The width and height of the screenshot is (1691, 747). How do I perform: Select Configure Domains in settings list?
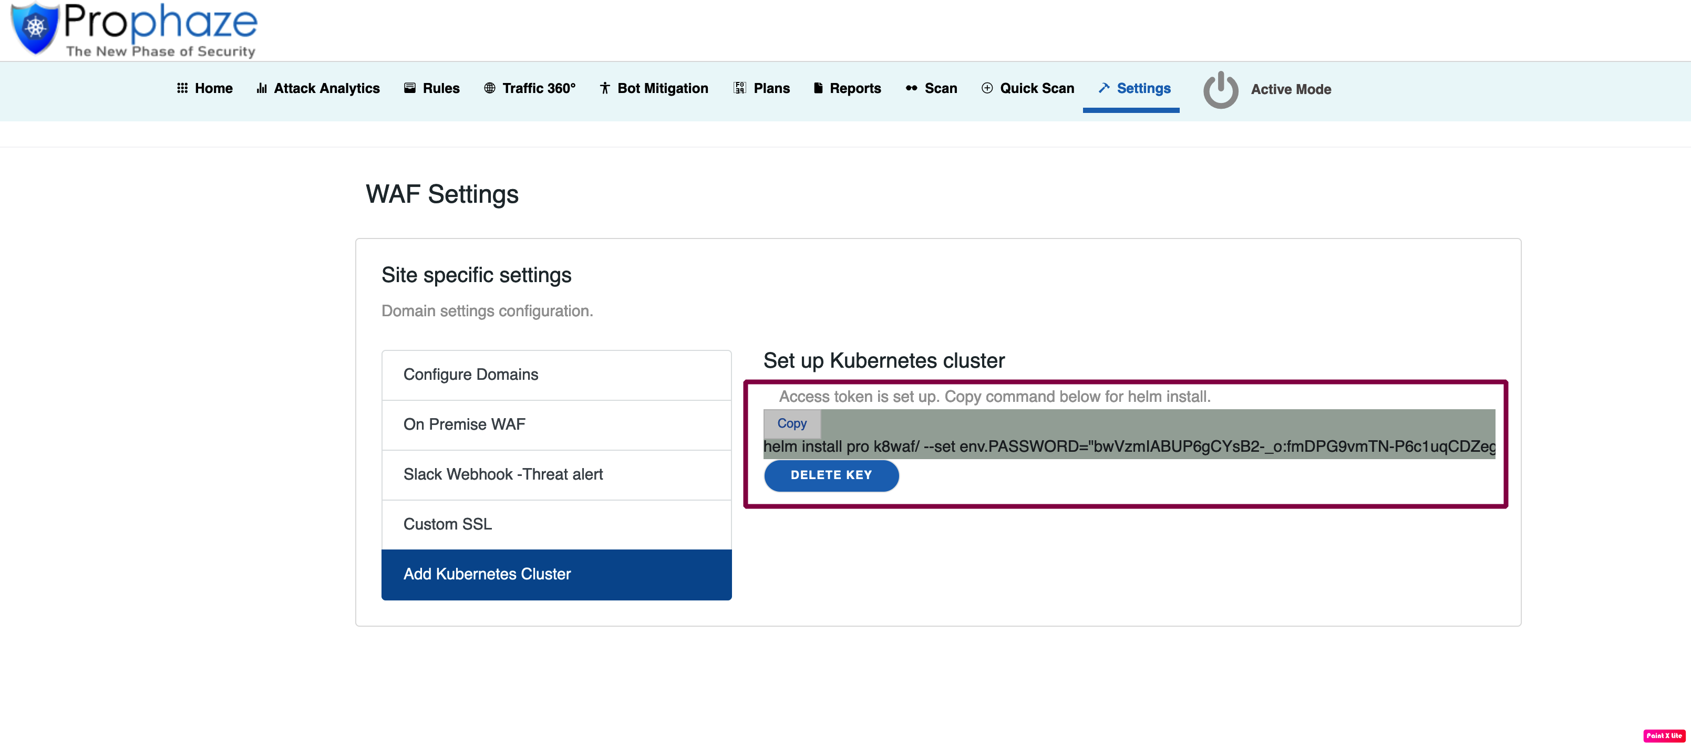tap(556, 374)
